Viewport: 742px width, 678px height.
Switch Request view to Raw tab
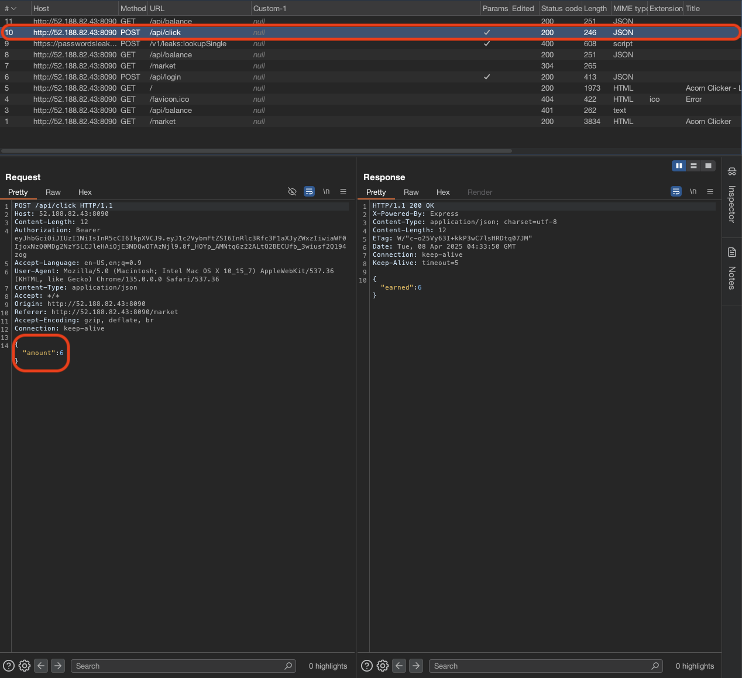point(53,192)
